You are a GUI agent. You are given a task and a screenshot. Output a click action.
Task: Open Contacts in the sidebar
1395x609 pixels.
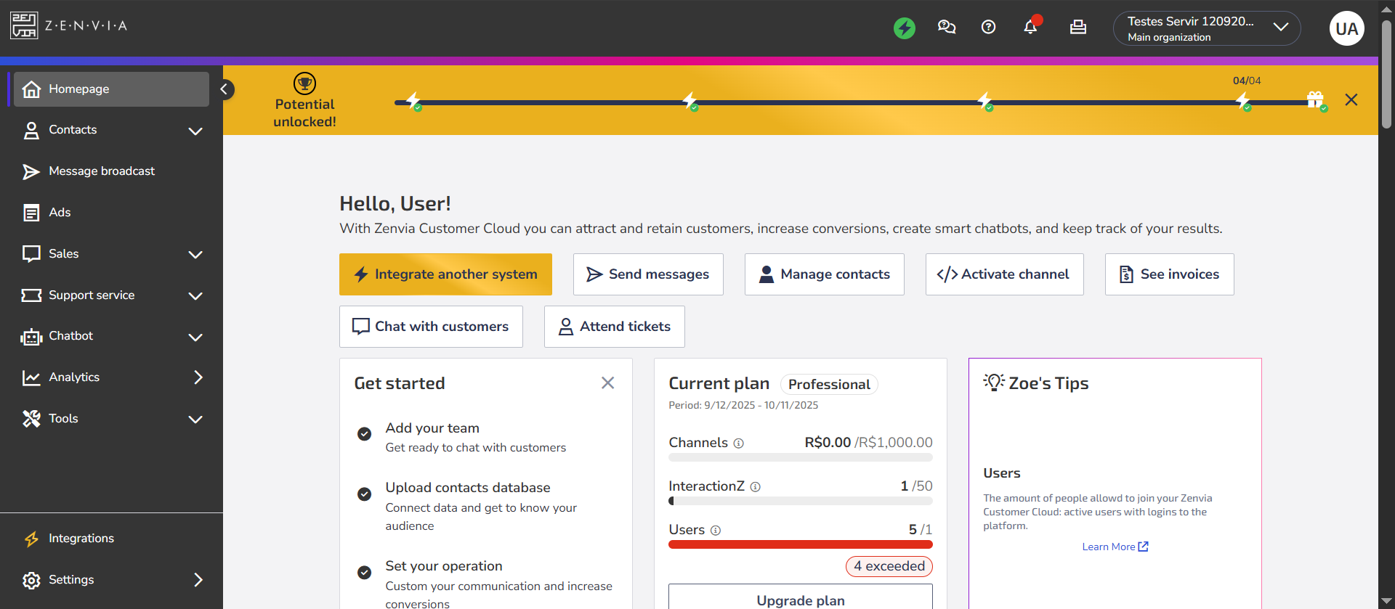coord(111,130)
